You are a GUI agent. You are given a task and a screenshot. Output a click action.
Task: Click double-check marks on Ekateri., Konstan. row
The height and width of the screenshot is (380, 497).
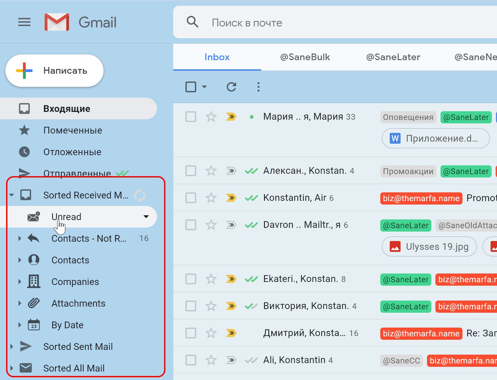[251, 279]
